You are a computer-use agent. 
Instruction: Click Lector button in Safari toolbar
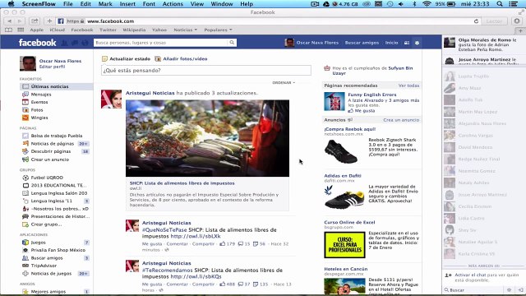point(494,21)
